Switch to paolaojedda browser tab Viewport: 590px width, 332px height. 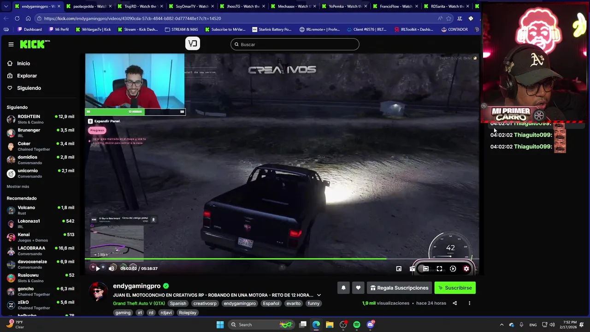pyautogui.click(x=90, y=6)
